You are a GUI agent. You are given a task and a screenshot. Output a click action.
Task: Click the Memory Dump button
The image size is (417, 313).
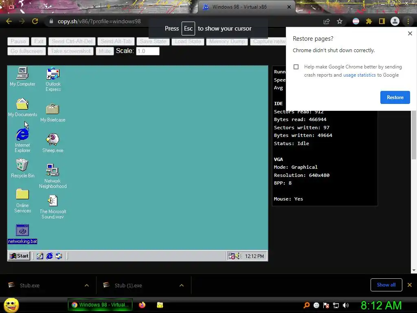click(227, 42)
